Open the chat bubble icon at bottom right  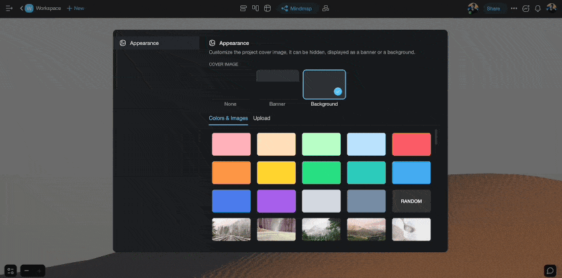549,271
